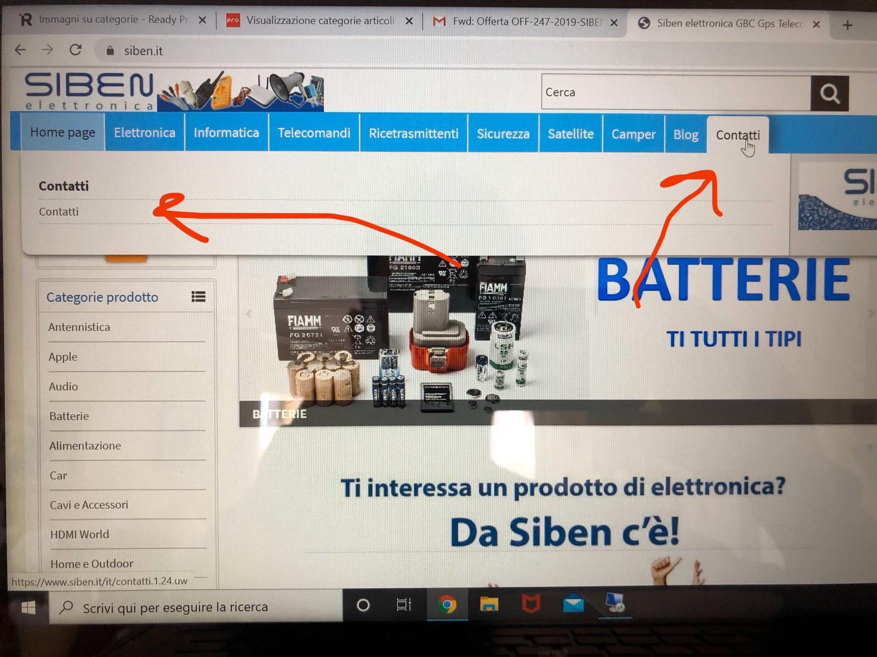Screen dimensions: 877x657
Task: Open the Camper menu
Action: pos(634,135)
